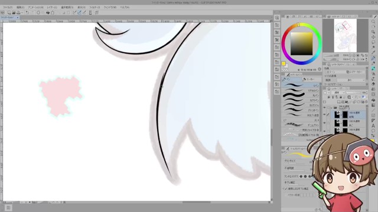Collapse the layer folder tree arrow
The height and width of the screenshot is (212, 378).
(x=331, y=108)
